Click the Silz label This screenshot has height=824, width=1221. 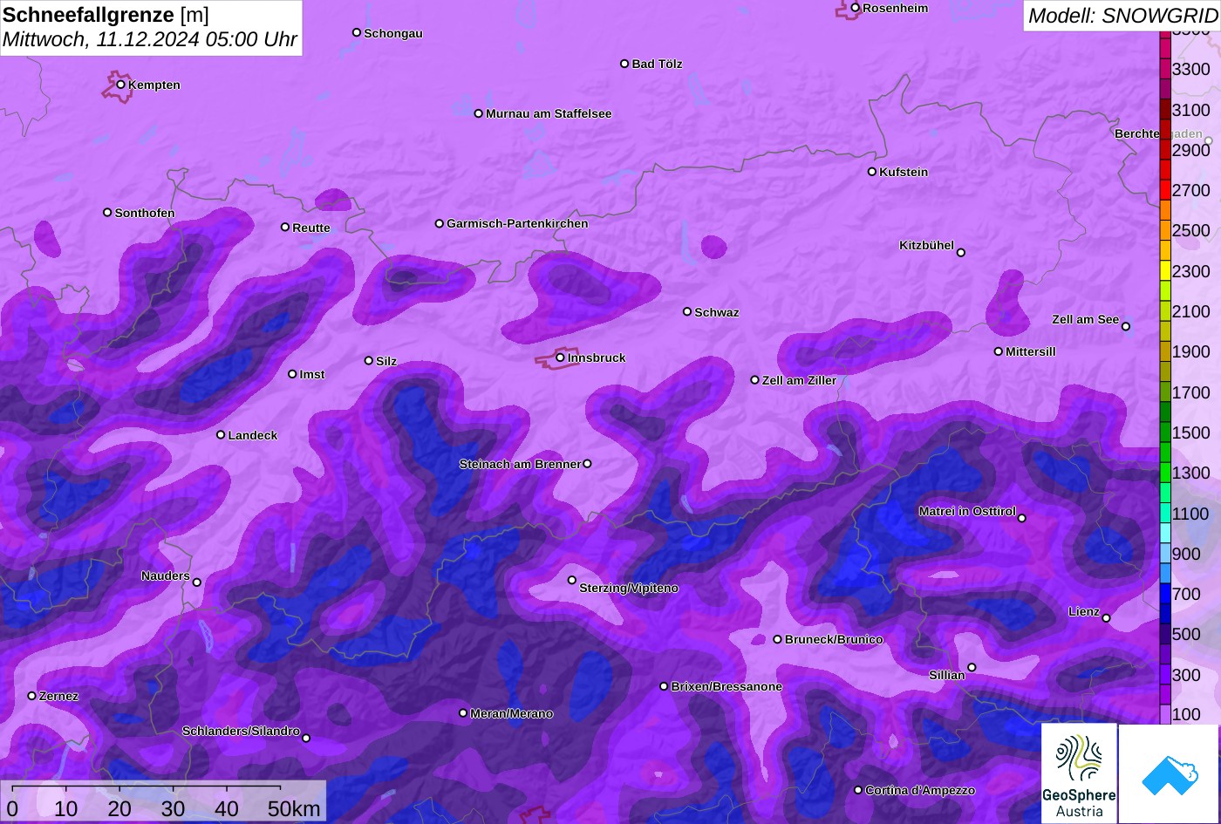[x=386, y=362]
